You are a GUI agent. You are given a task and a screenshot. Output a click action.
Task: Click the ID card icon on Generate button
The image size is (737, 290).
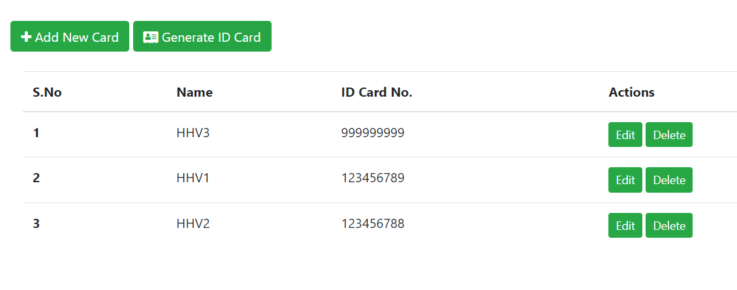click(150, 37)
